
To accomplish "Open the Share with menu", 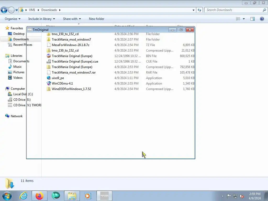I will click(x=72, y=19).
